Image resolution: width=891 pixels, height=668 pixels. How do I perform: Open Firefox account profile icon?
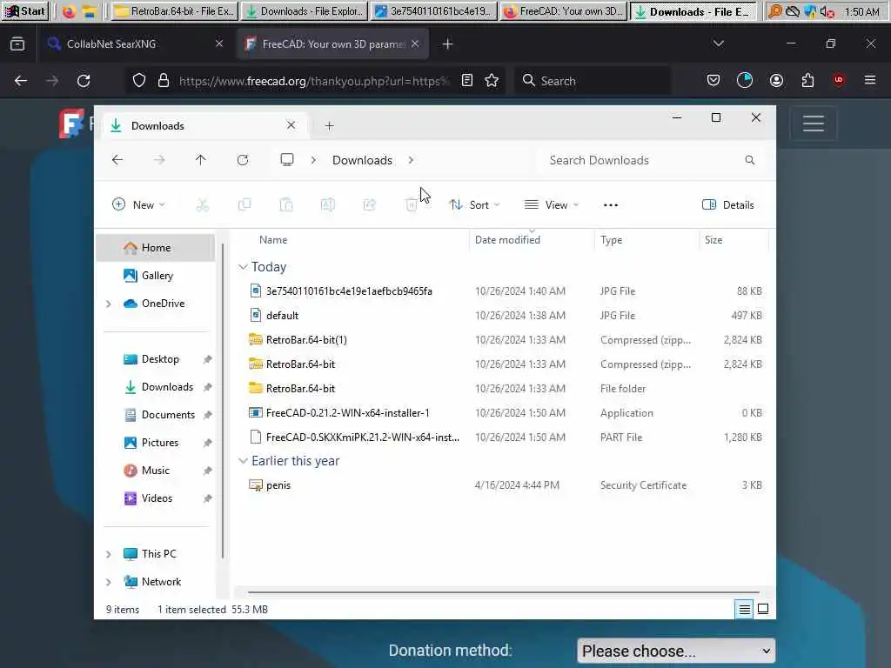[776, 81]
